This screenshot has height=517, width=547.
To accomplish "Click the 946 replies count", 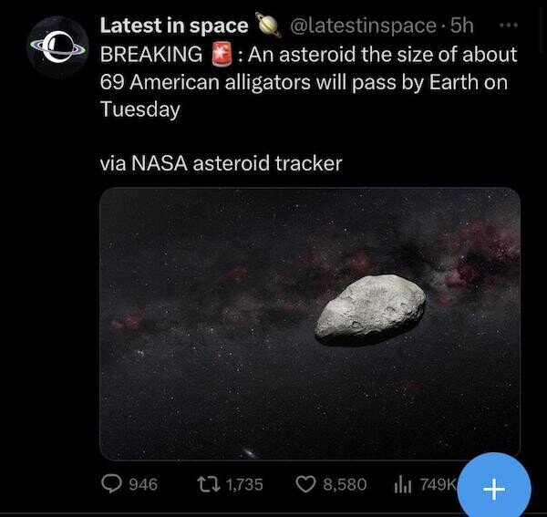I will click(144, 484).
